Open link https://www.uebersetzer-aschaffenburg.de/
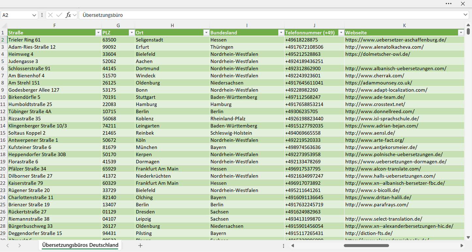 click(396, 40)
